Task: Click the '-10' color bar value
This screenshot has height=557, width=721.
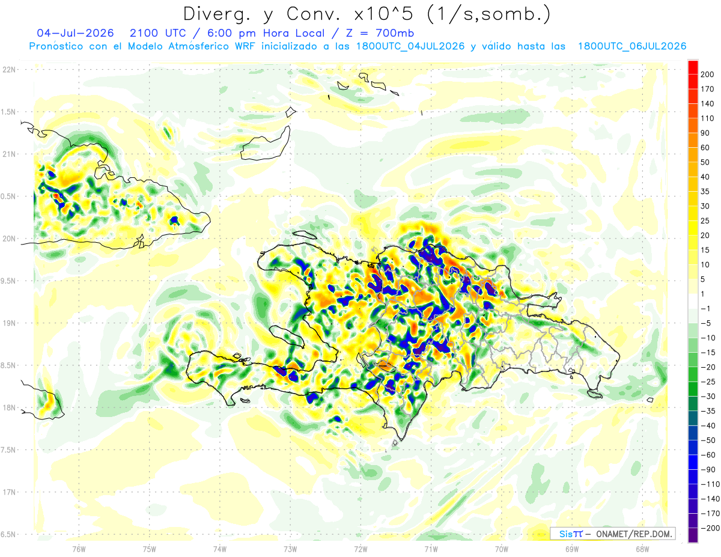Action: coord(707,338)
